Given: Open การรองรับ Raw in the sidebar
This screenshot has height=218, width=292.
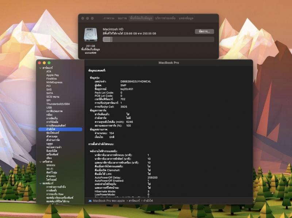Looking at the screenshot, I should click(55, 194).
